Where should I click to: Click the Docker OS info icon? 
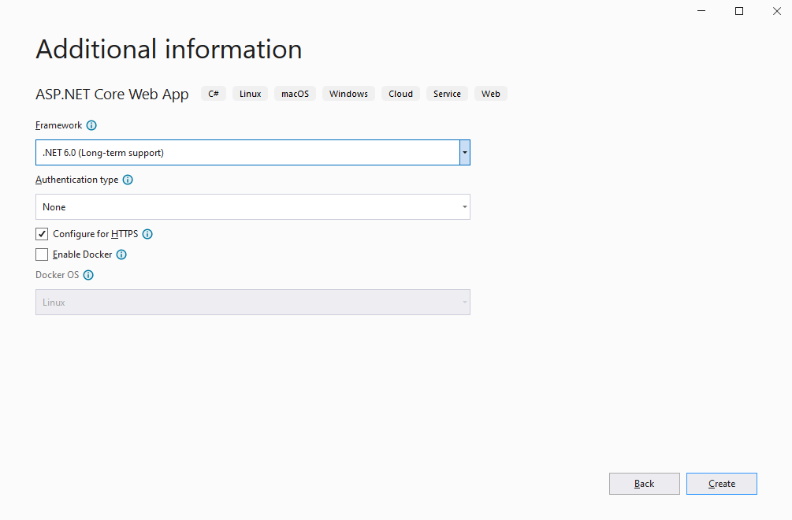click(x=88, y=275)
